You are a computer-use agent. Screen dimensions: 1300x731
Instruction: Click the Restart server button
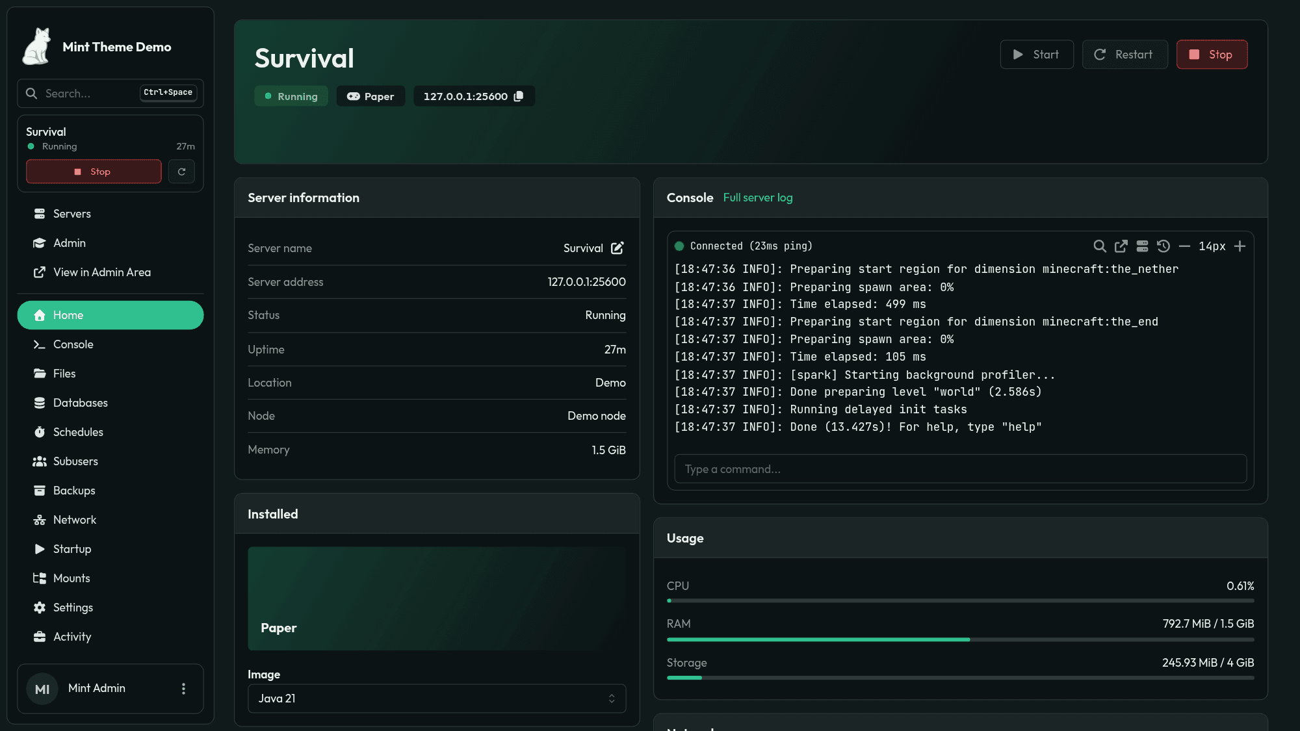click(1124, 55)
